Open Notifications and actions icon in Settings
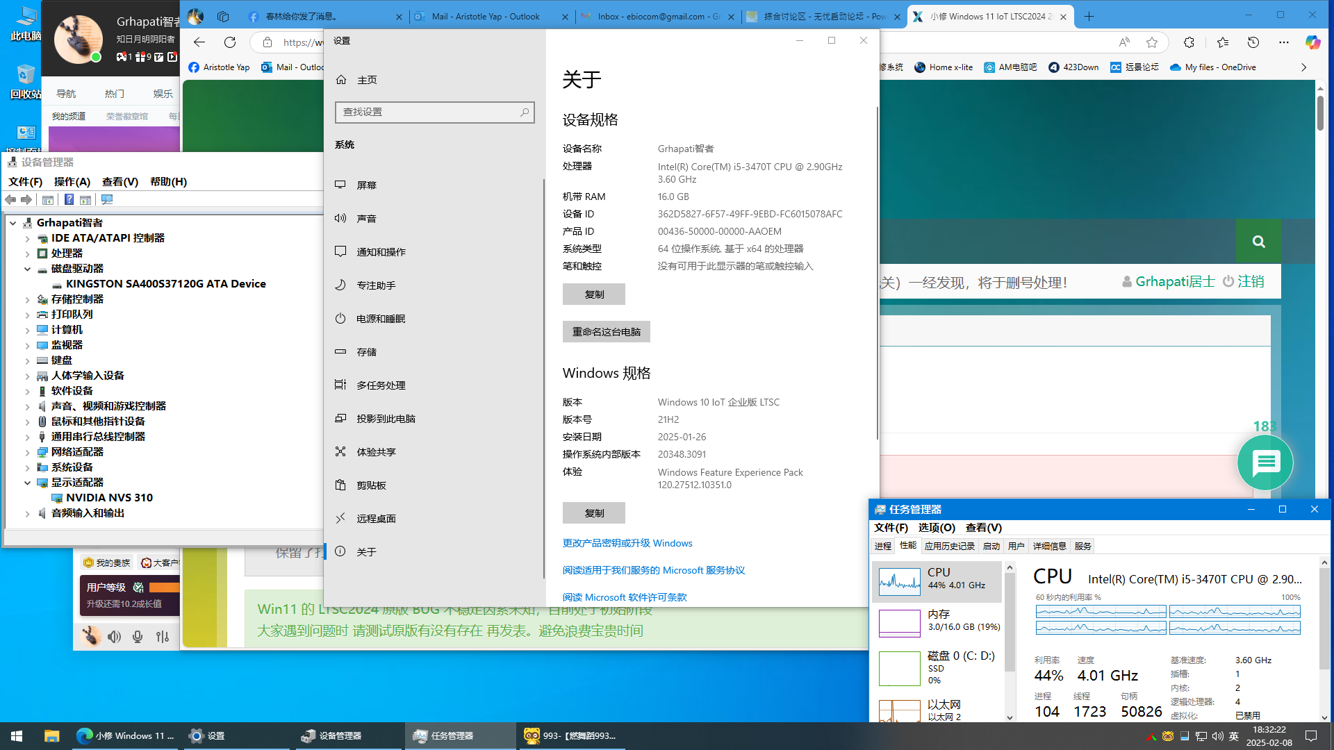Screen dimensions: 1334x750 pos(340,251)
